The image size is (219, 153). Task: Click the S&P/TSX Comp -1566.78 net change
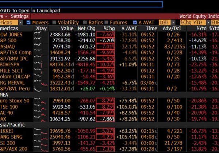tap(85, 52)
